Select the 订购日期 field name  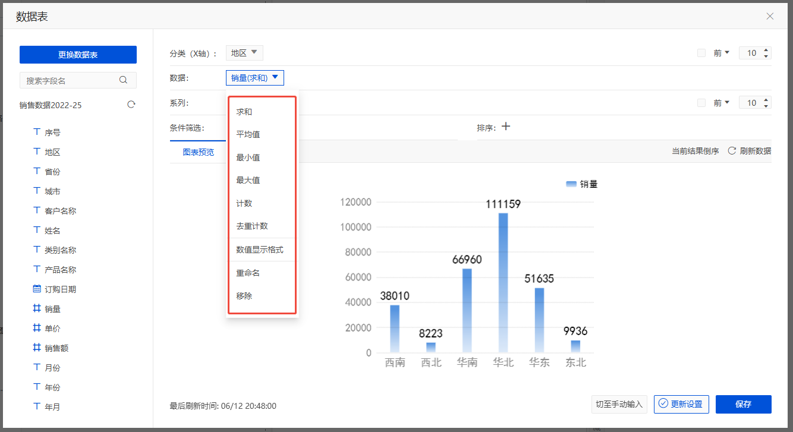pyautogui.click(x=60, y=289)
